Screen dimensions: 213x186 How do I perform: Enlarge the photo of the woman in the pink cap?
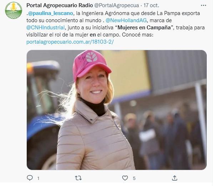[117, 110]
